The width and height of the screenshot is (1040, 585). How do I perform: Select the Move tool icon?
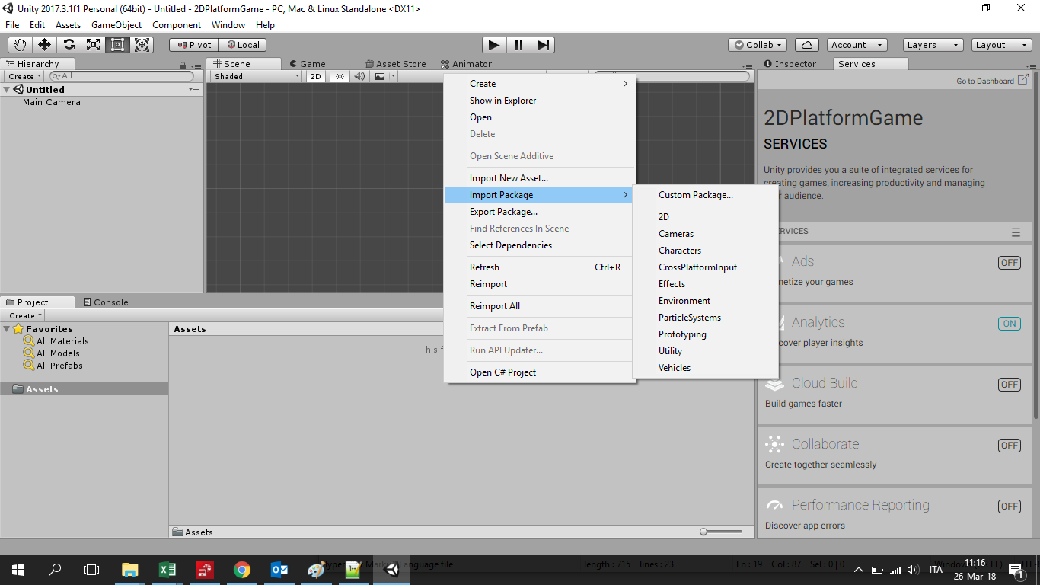click(45, 45)
